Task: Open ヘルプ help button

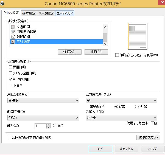Action: [153, 149]
